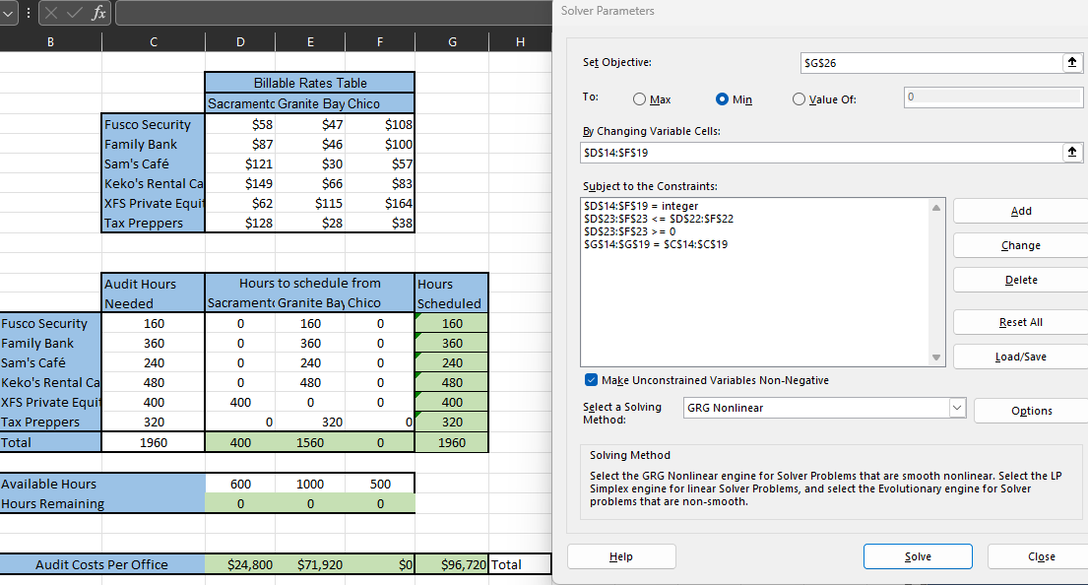Click the Value Of number field

992,97
